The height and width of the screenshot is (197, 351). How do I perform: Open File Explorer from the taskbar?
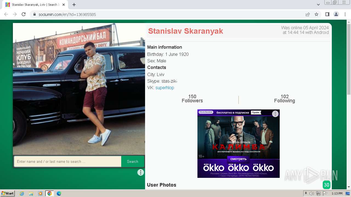click(x=31, y=193)
